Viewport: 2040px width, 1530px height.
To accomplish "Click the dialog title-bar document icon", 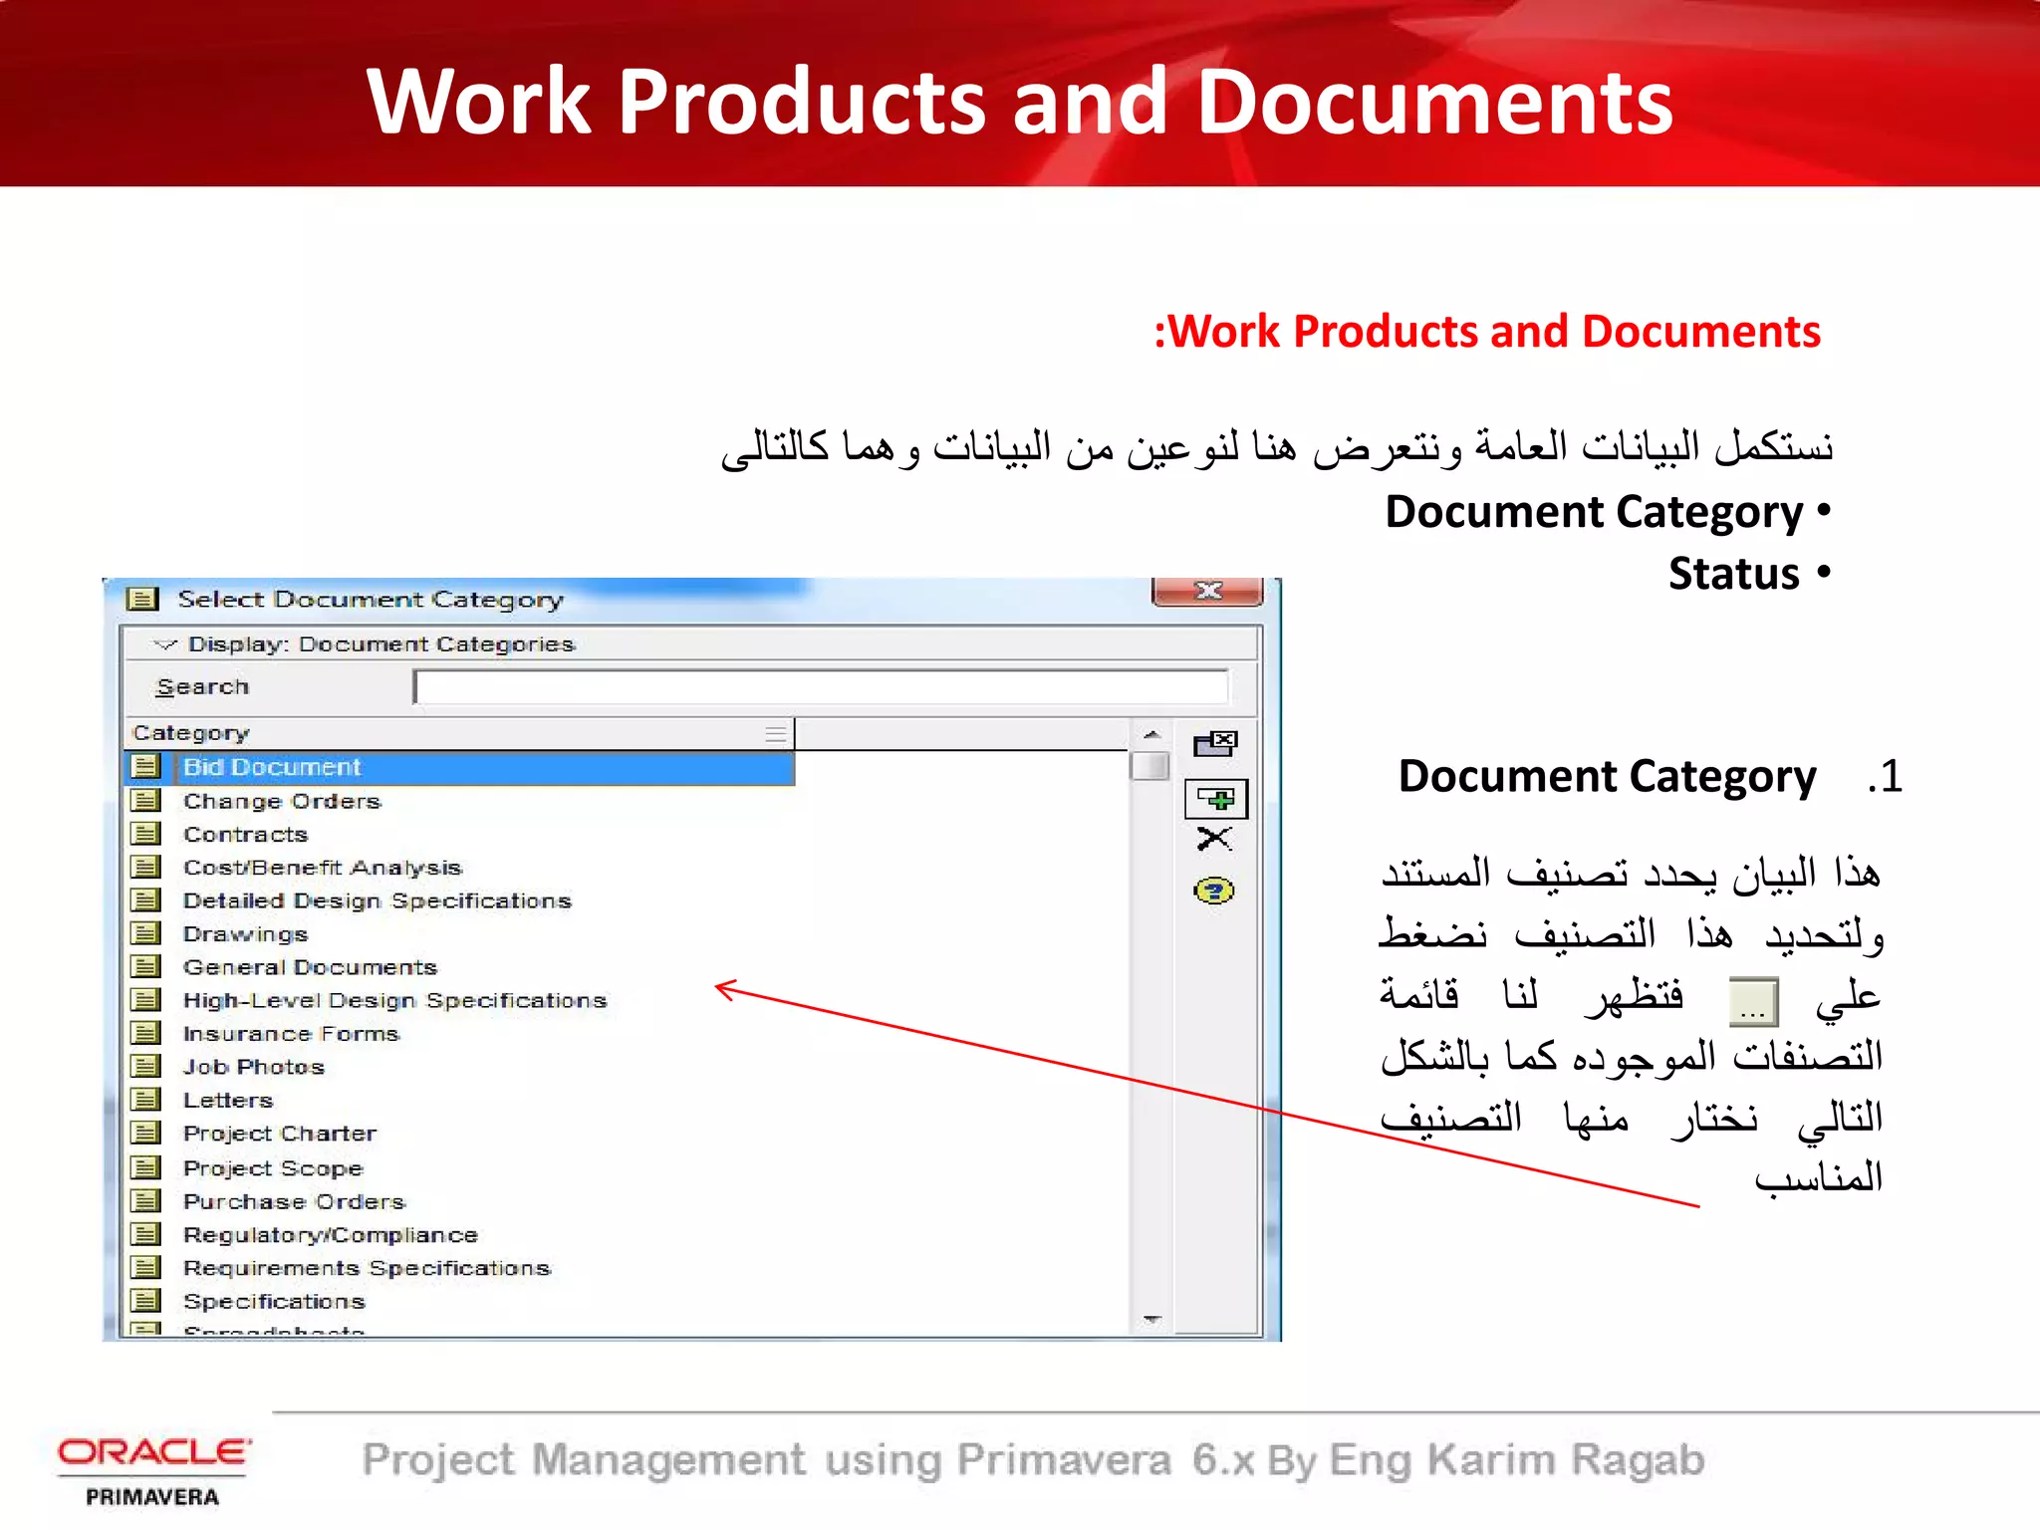I will pos(142,599).
